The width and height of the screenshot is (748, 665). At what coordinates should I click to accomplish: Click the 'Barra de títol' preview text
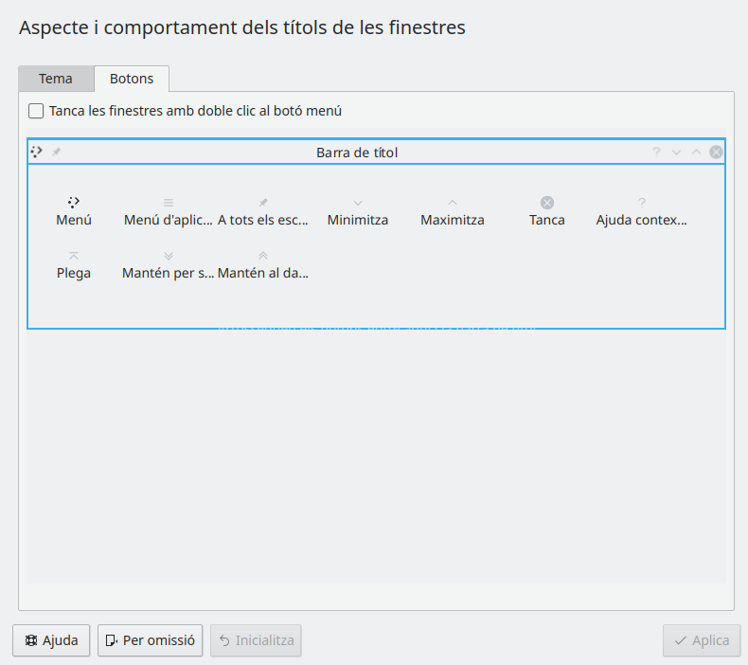point(357,152)
